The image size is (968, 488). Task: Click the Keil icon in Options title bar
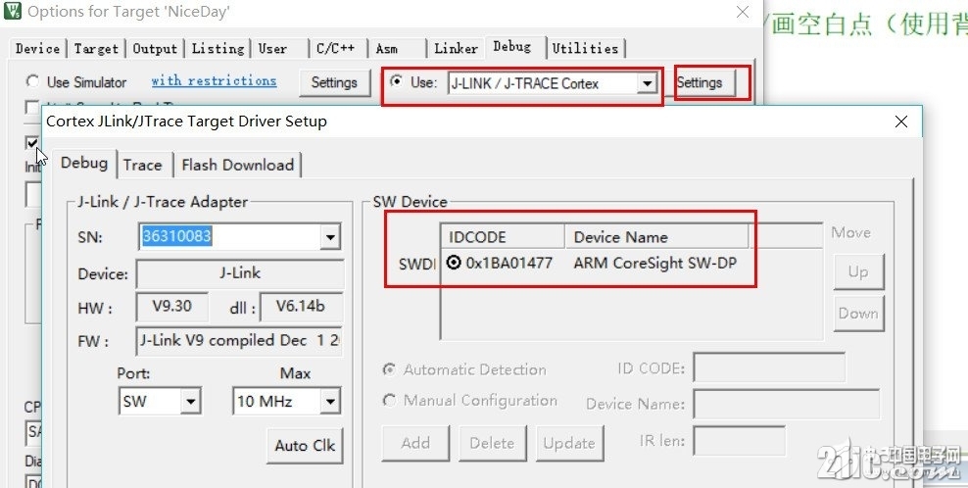coord(13,11)
